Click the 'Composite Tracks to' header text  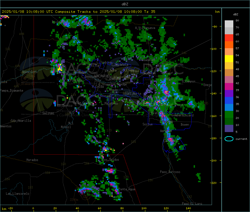tap(76, 12)
